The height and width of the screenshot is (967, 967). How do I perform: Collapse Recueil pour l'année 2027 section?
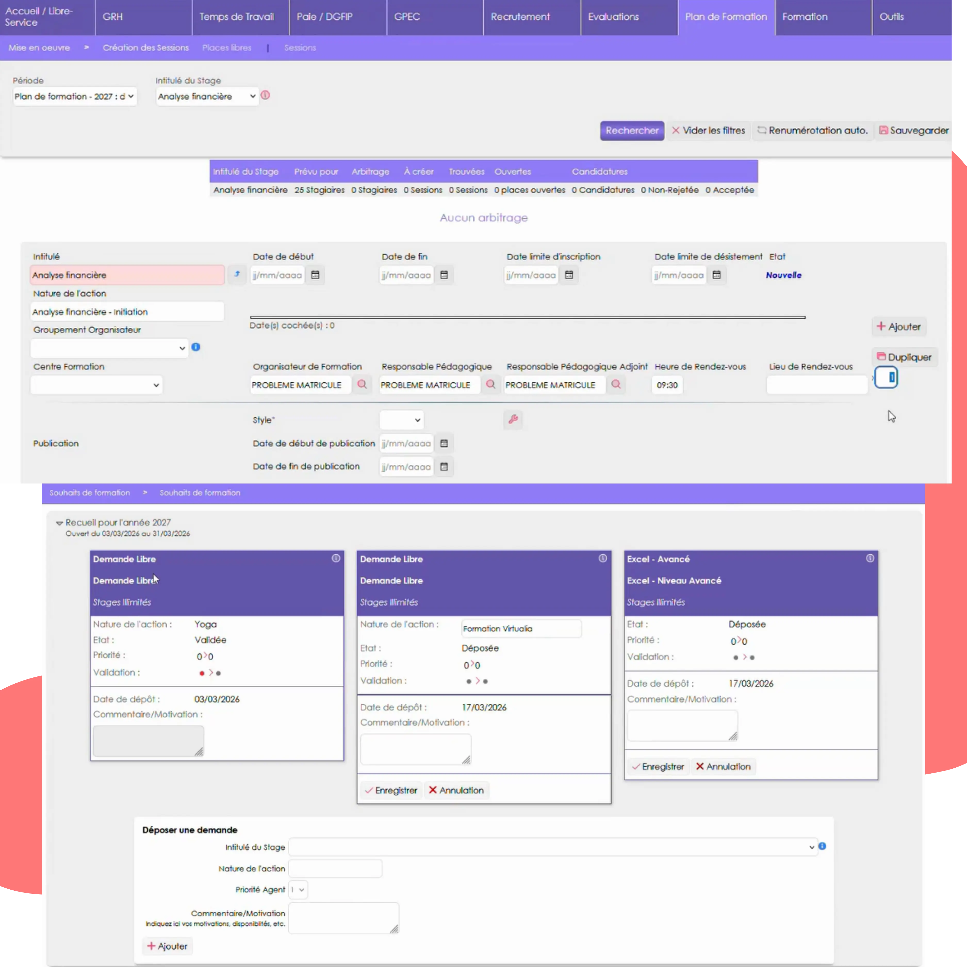tap(59, 523)
